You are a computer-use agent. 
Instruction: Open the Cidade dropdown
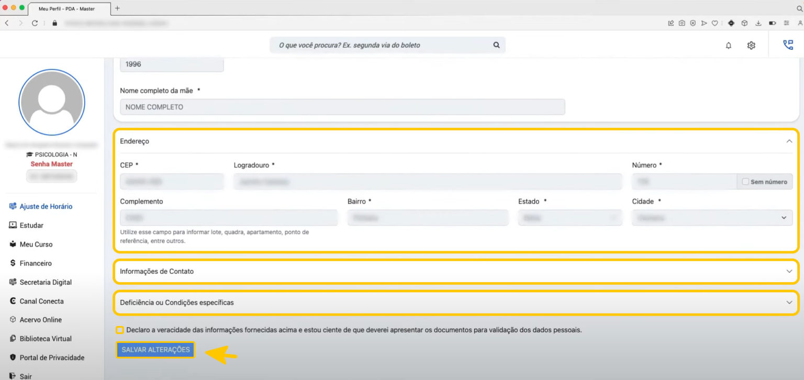pos(712,218)
